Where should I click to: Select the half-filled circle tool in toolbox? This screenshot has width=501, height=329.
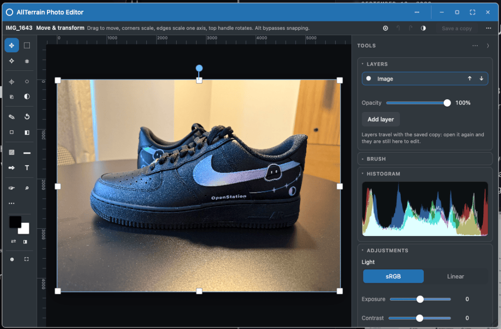point(27,97)
